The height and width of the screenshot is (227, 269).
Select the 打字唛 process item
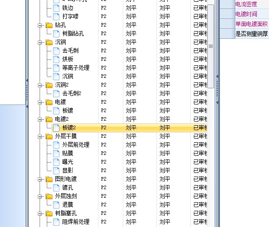point(70,17)
